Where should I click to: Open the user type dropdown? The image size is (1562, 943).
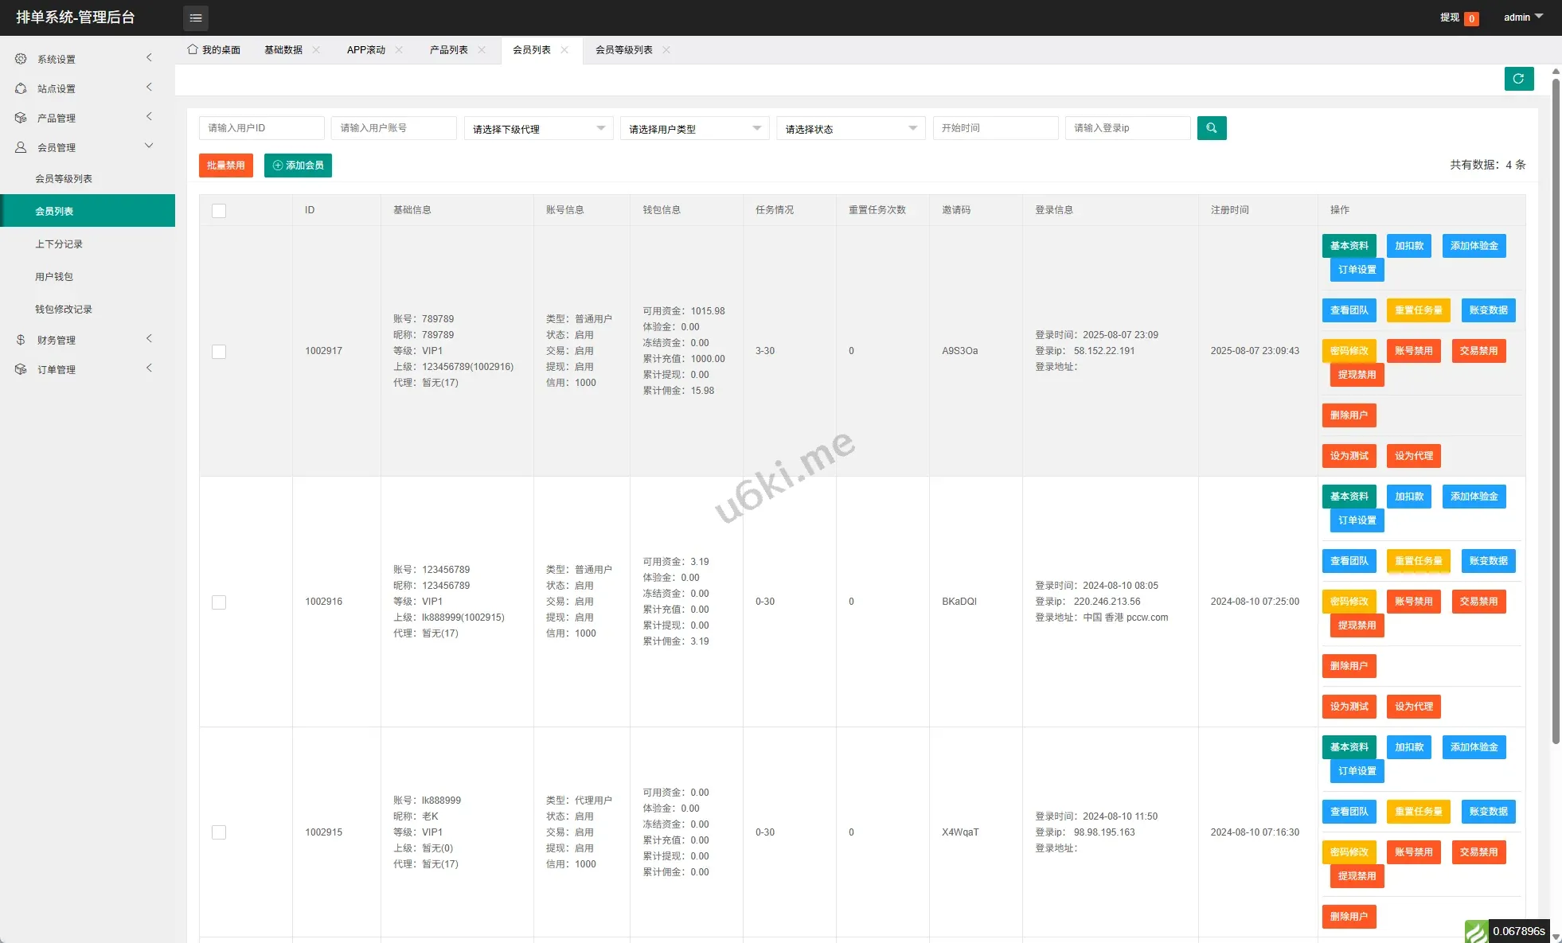[x=694, y=129]
